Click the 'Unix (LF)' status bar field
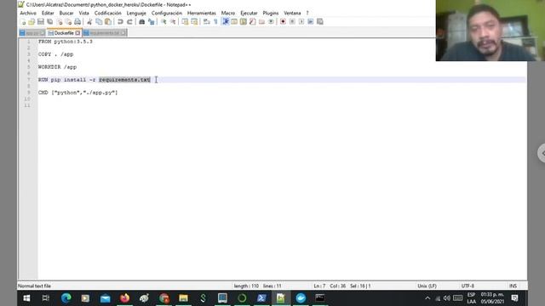This screenshot has width=545, height=306. 427,286
